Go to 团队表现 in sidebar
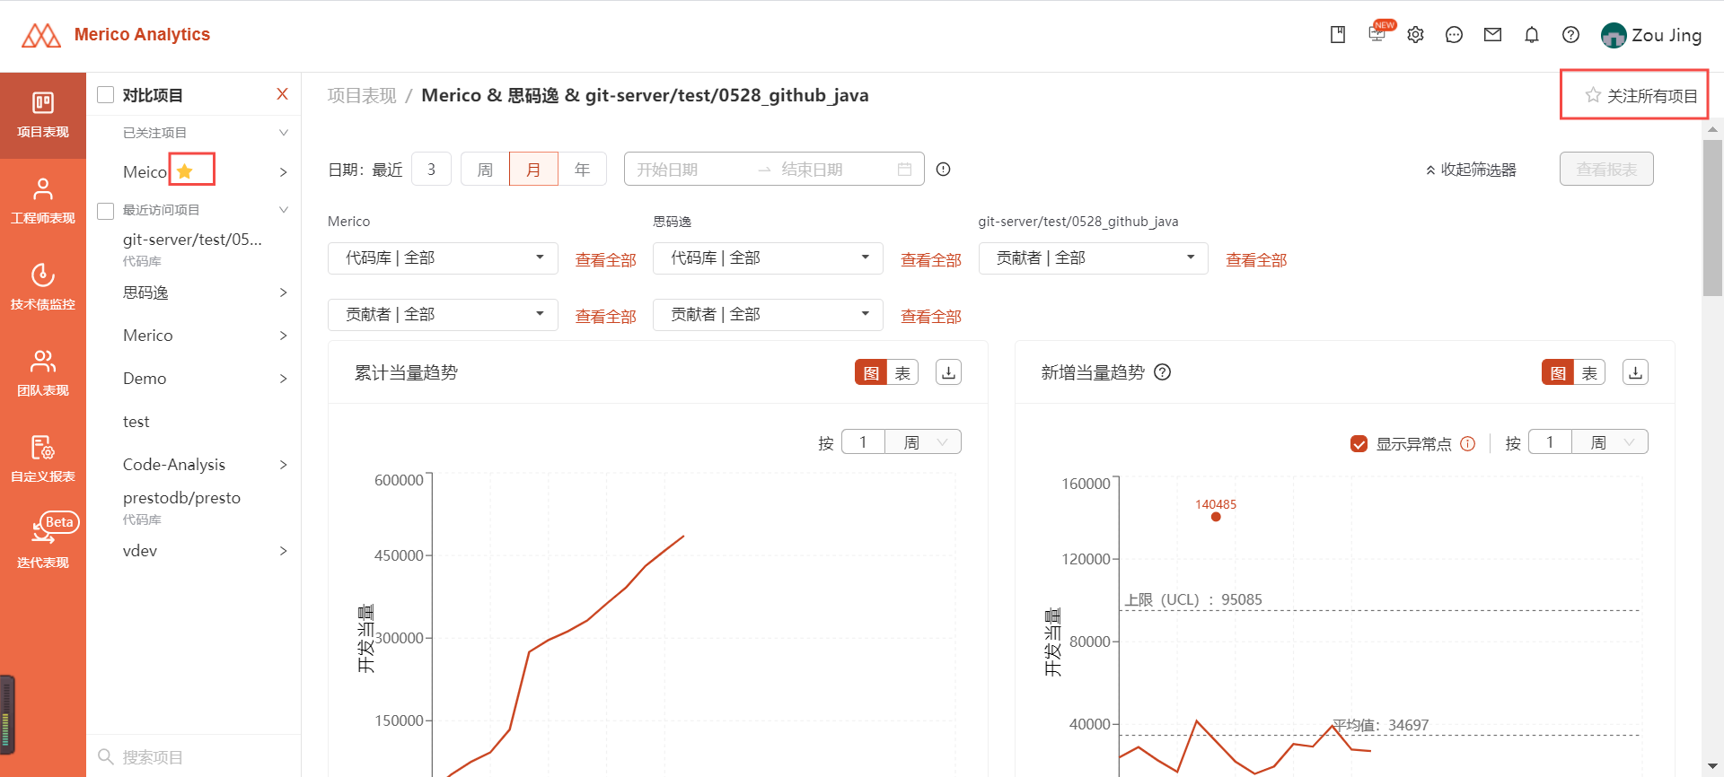This screenshot has width=1724, height=777. [x=43, y=373]
